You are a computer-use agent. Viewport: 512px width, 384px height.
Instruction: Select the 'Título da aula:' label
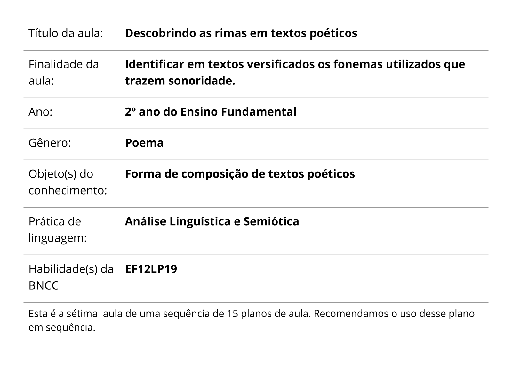66,33
